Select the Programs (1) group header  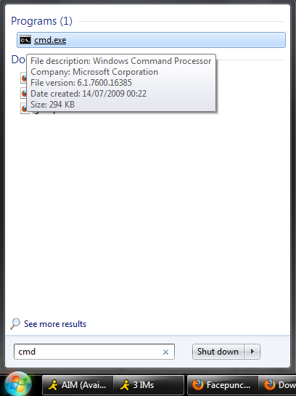(x=41, y=21)
